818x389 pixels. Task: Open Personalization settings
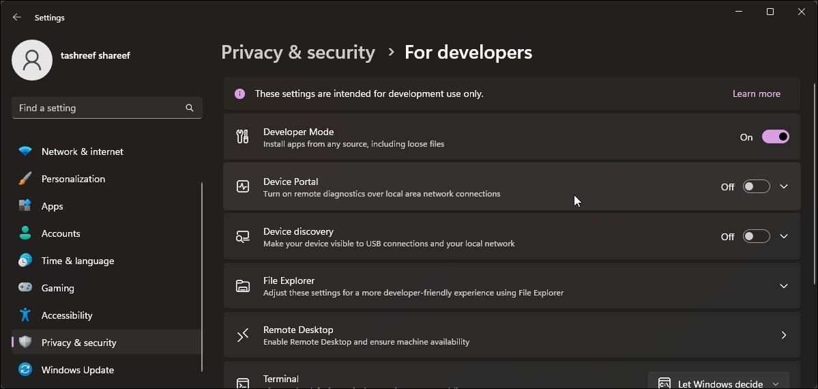coord(106,179)
